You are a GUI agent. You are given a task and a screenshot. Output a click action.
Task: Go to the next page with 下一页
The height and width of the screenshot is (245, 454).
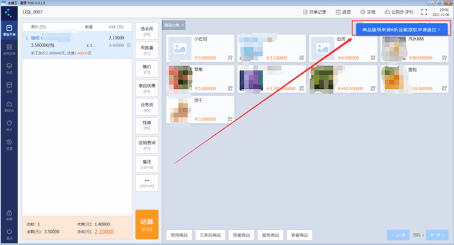pyautogui.click(x=437, y=235)
